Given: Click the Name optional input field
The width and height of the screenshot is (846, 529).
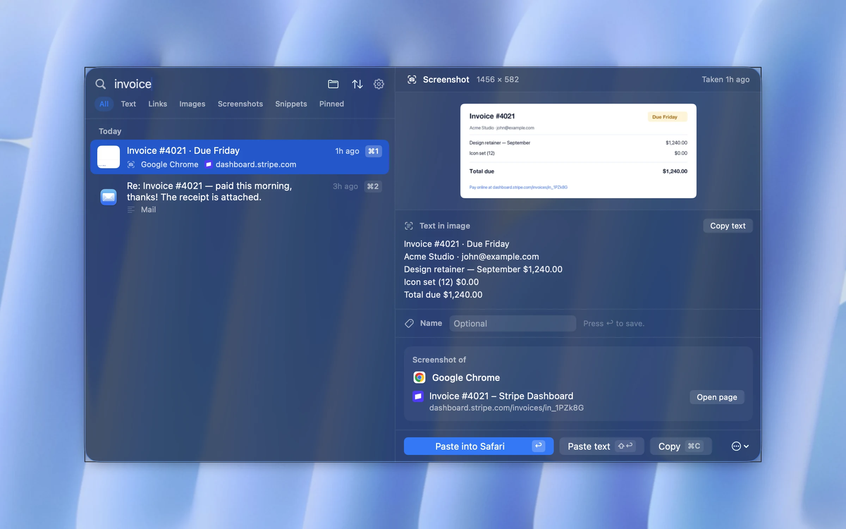Looking at the screenshot, I should click(513, 323).
